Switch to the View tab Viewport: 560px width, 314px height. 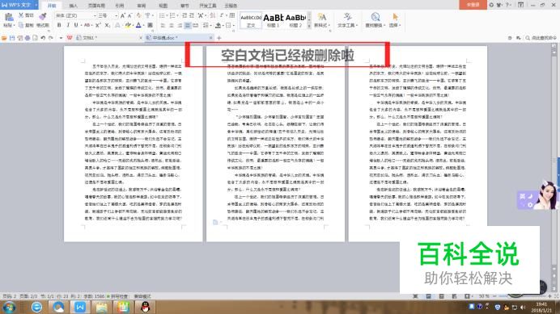(x=163, y=6)
